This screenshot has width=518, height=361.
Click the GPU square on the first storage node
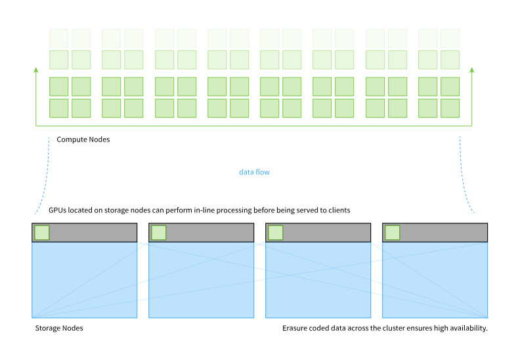click(x=42, y=233)
